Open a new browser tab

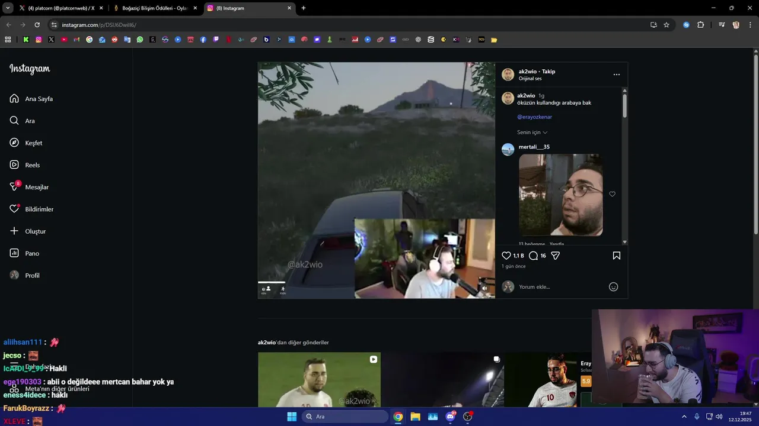click(x=304, y=8)
